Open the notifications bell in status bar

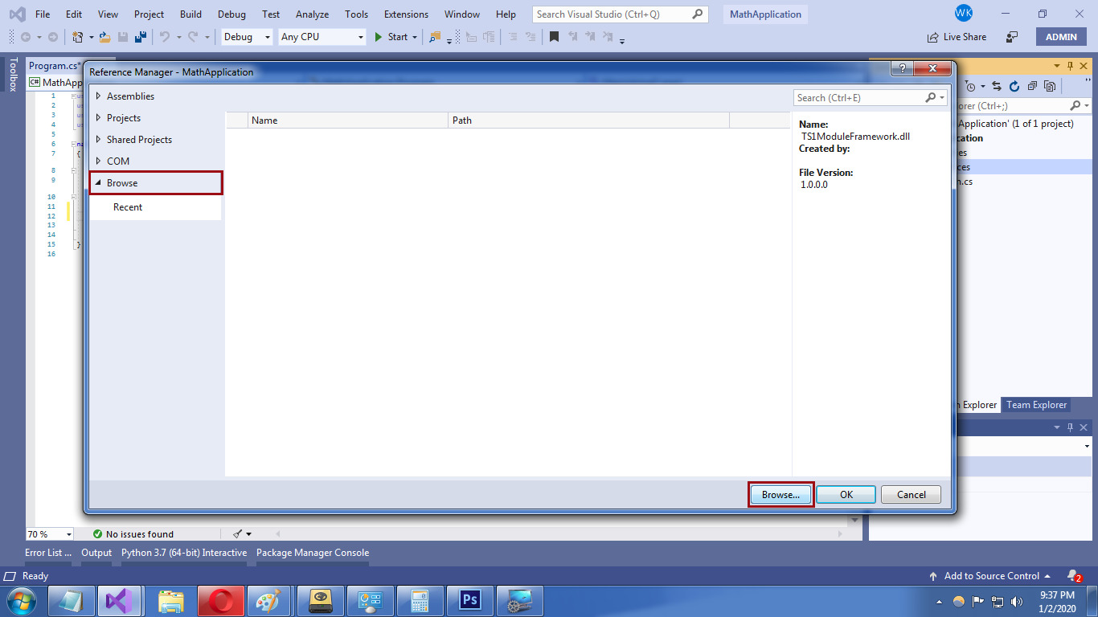pos(1073,576)
